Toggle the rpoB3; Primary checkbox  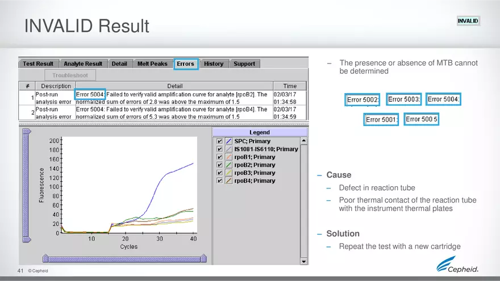pyautogui.click(x=220, y=173)
